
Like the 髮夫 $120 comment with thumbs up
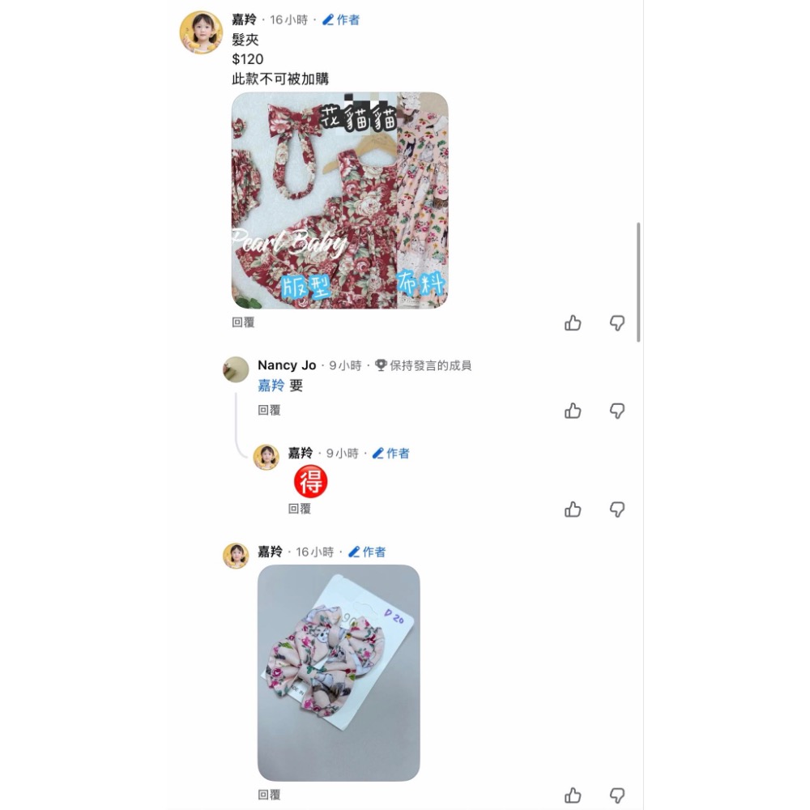[573, 323]
